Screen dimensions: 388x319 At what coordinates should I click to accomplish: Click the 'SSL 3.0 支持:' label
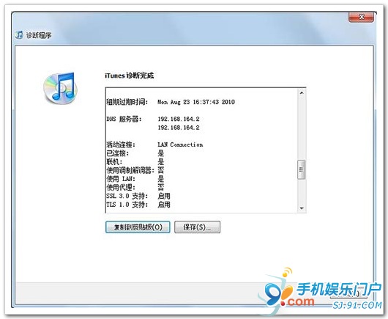(127, 196)
